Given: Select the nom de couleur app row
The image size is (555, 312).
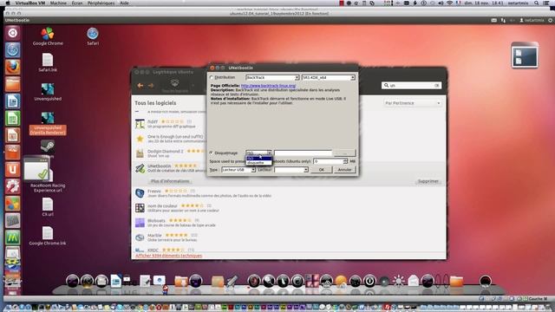Looking at the screenshot, I should 289,208.
